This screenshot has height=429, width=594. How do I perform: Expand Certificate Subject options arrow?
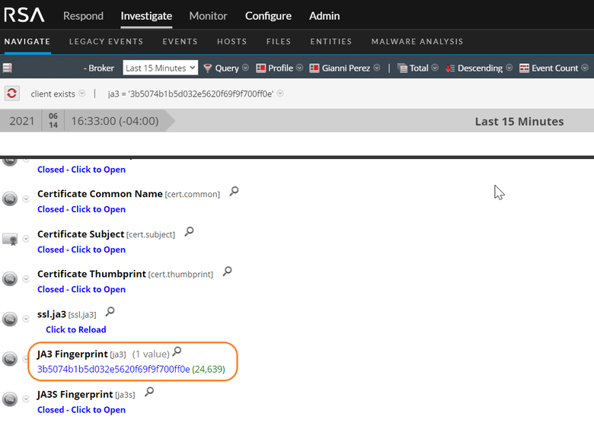[26, 239]
